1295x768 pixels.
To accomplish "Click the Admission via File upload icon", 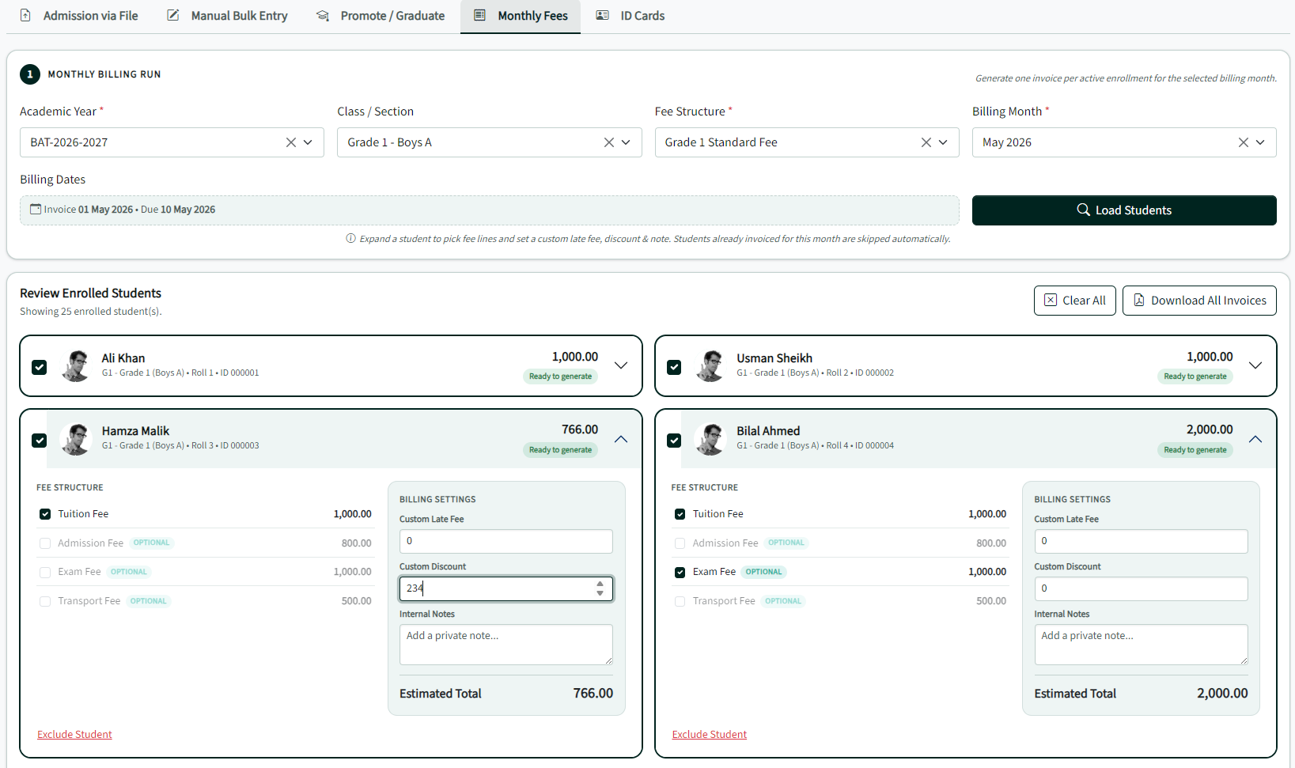I will pos(25,16).
